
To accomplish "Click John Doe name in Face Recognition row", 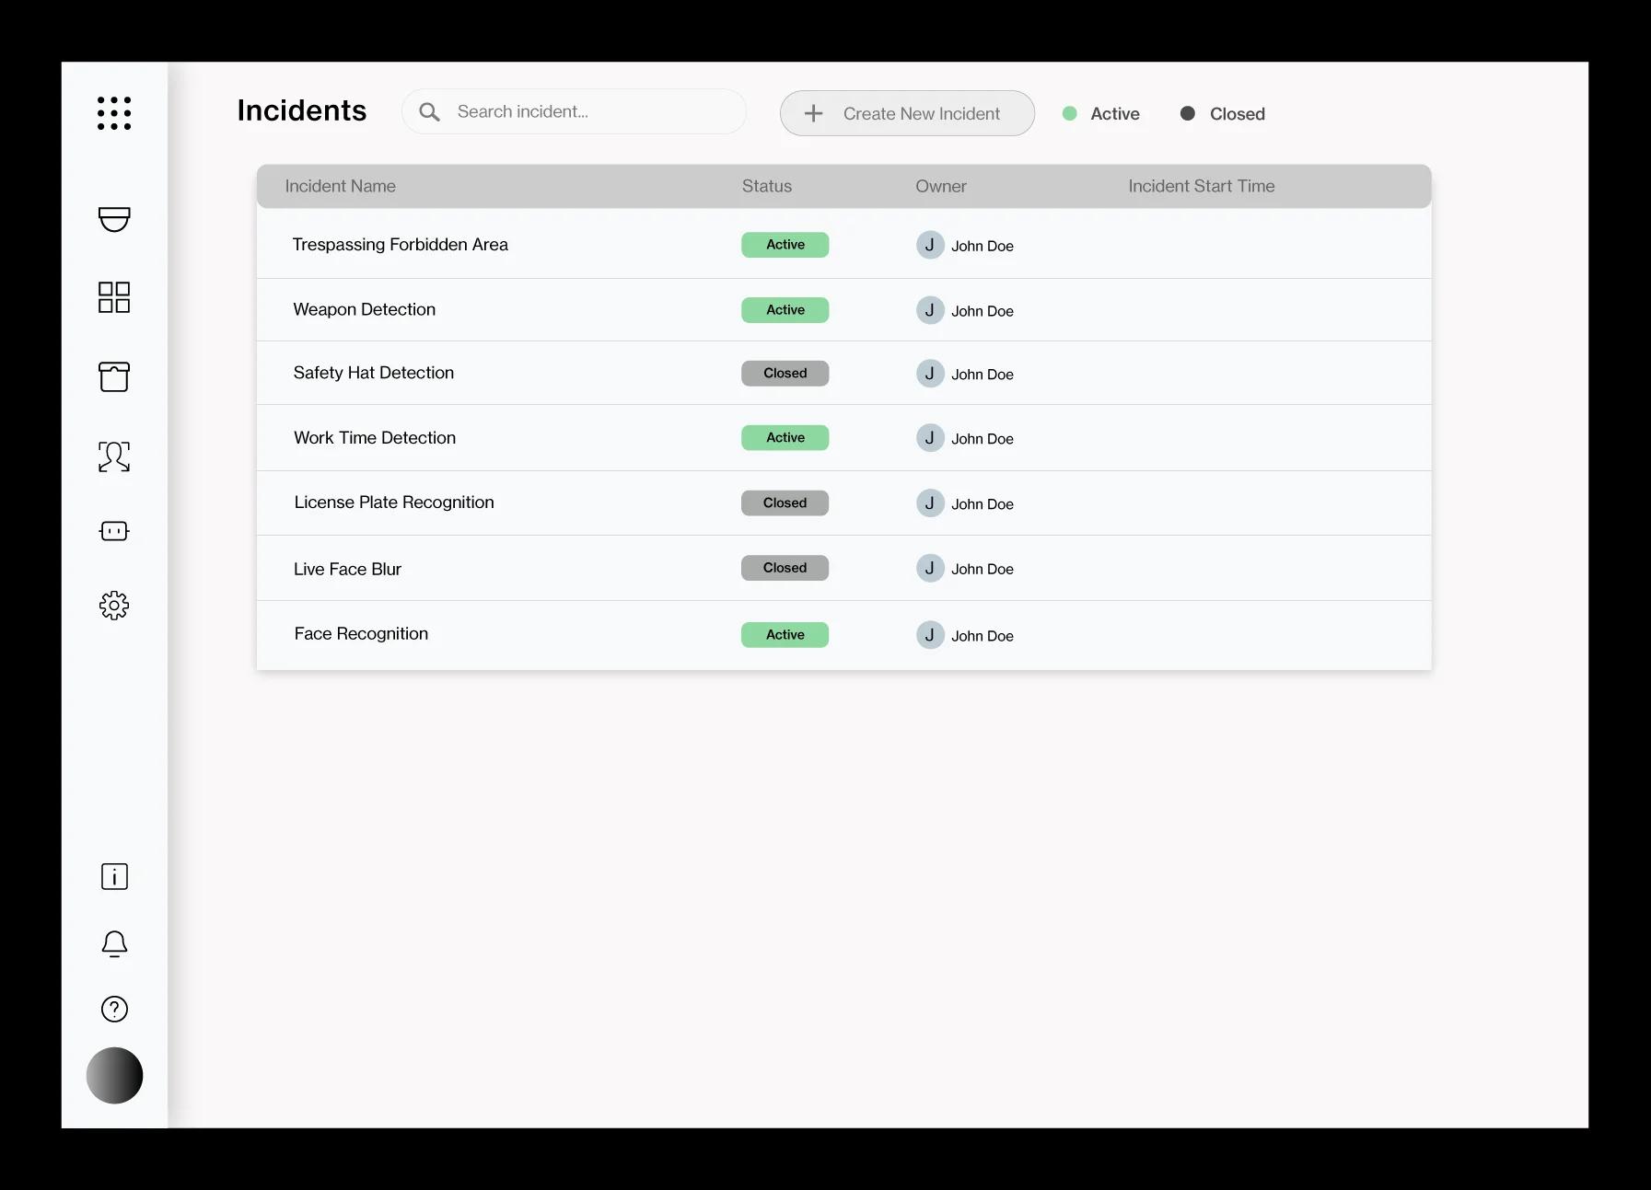I will (x=982, y=636).
